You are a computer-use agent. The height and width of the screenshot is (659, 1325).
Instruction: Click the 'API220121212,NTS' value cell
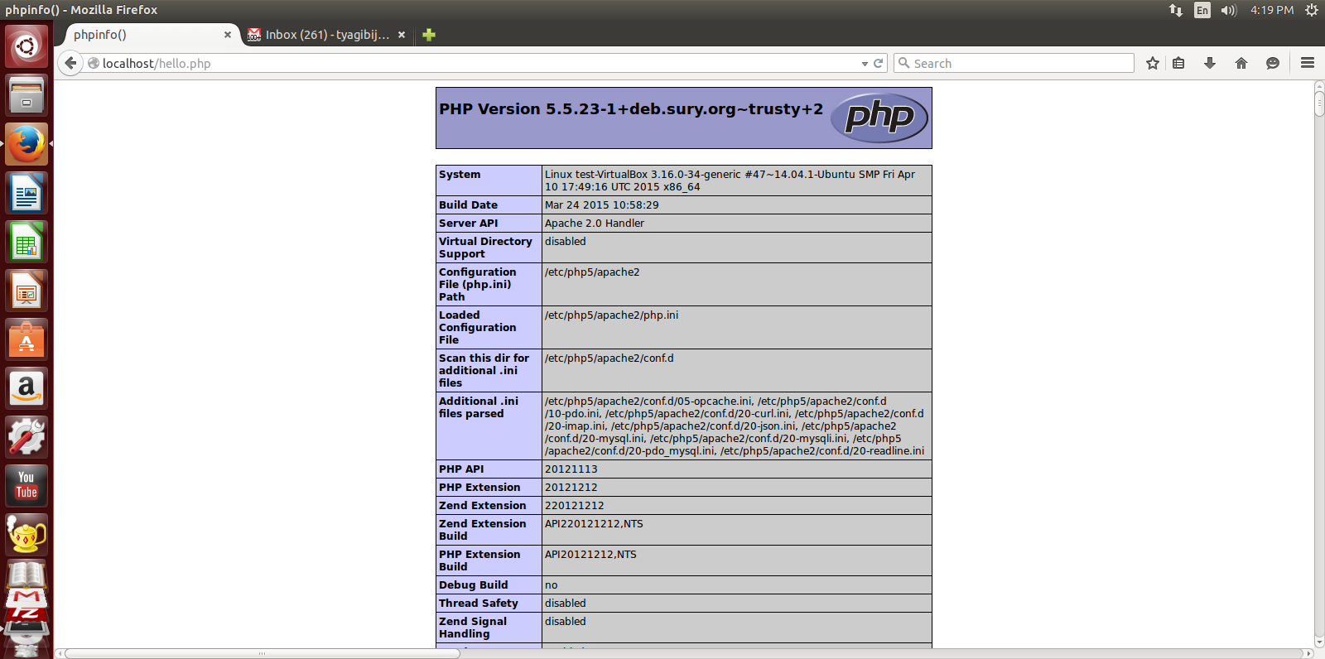[x=737, y=530]
